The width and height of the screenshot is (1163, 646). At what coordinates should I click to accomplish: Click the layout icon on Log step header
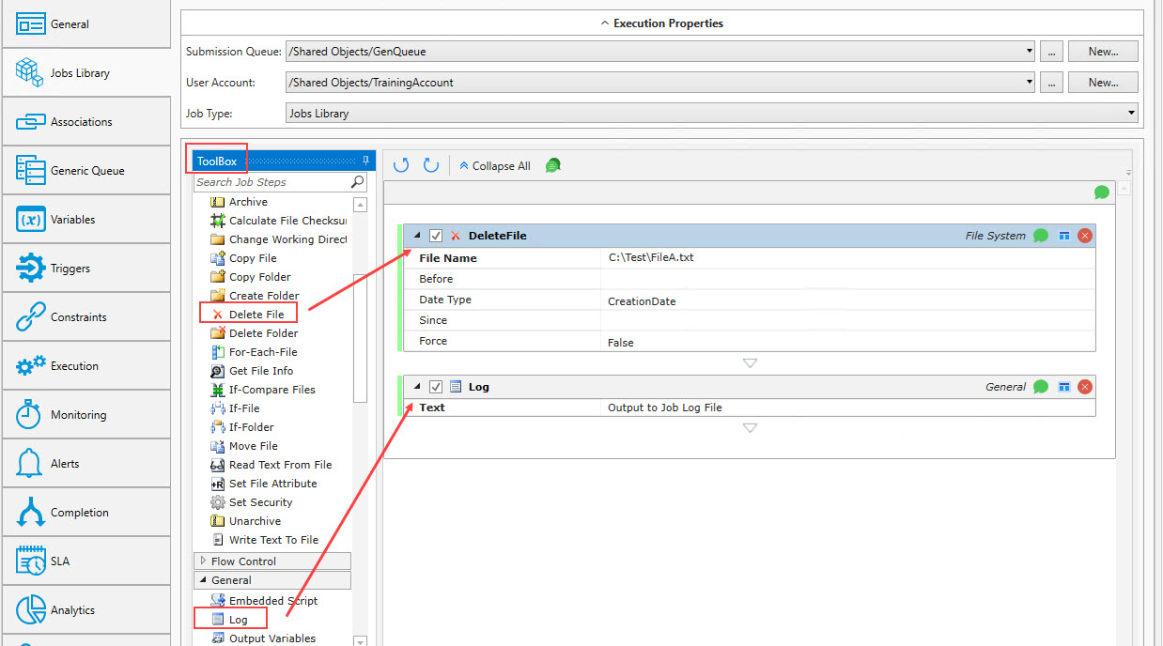(1064, 387)
